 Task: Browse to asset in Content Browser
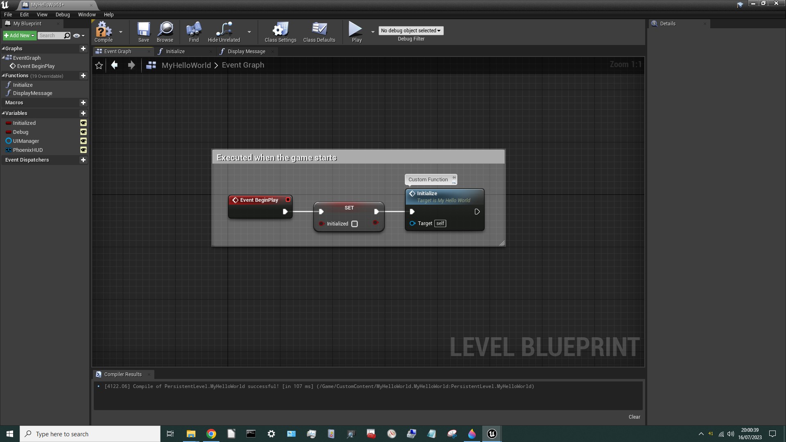165,32
